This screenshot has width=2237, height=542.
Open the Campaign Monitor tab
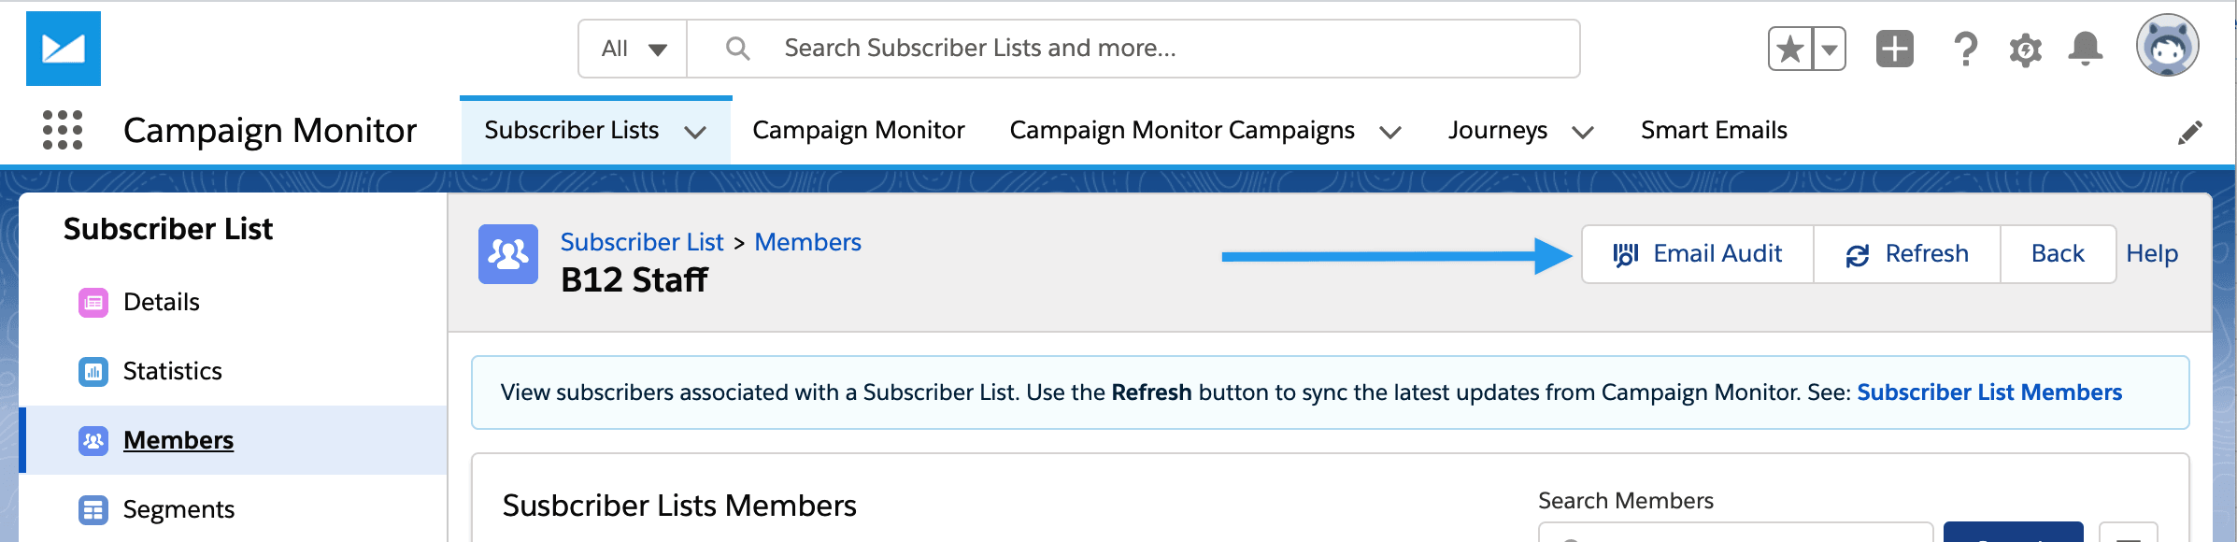858,130
